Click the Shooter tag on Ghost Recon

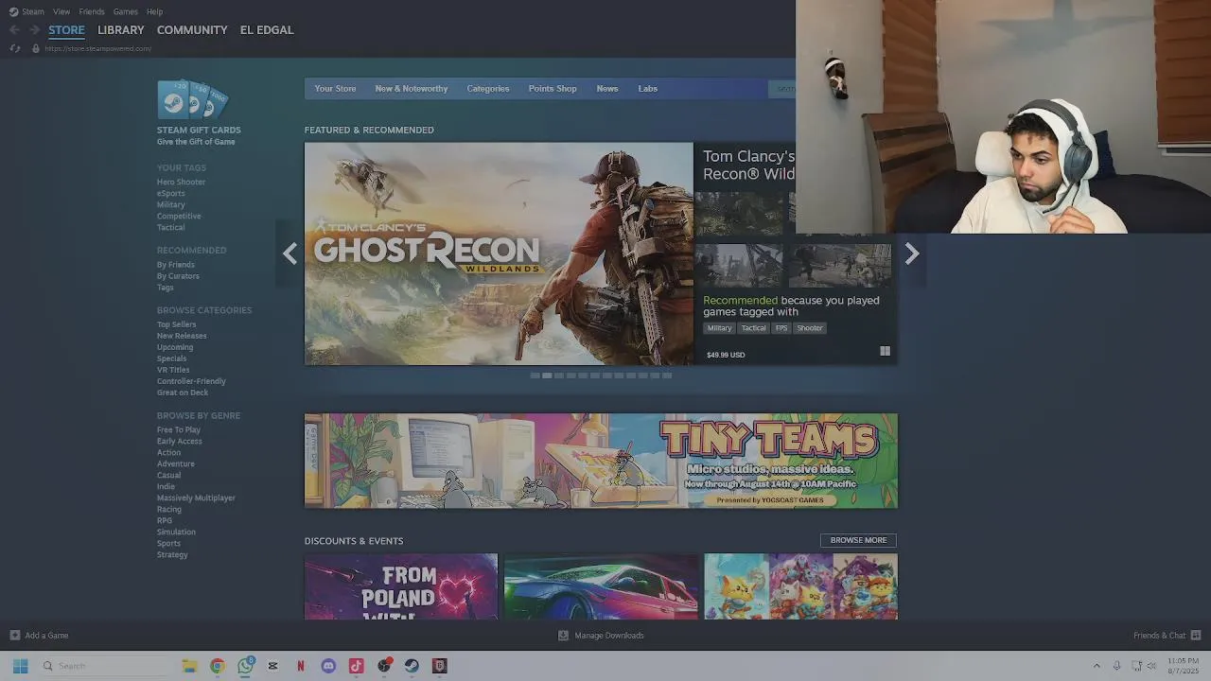click(809, 328)
